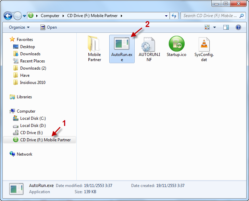Expand arrow after Computer in address bar
The height and width of the screenshot is (201, 249).
(63, 16)
